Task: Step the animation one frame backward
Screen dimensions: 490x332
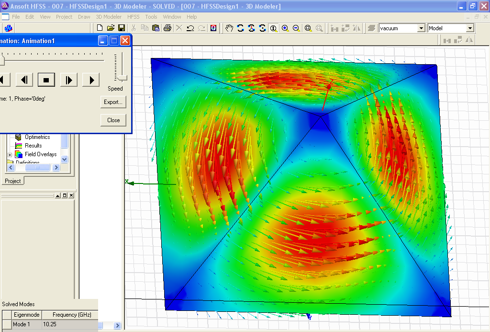Action: point(24,80)
